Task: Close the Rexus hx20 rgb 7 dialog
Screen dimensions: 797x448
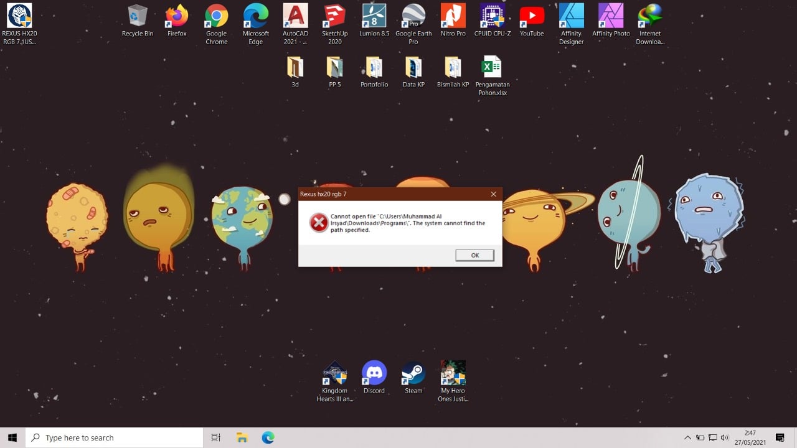Action: 493,194
